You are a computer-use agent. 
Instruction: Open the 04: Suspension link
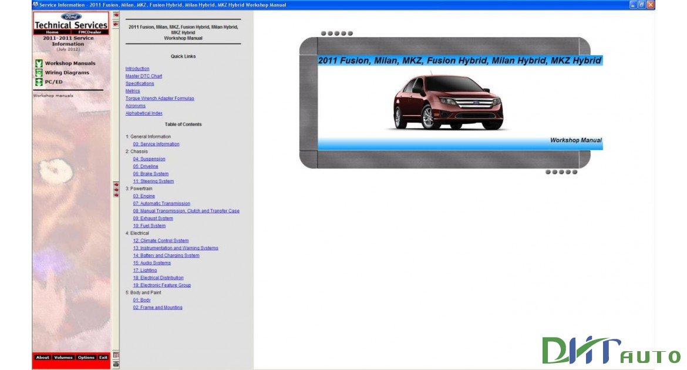click(x=148, y=159)
